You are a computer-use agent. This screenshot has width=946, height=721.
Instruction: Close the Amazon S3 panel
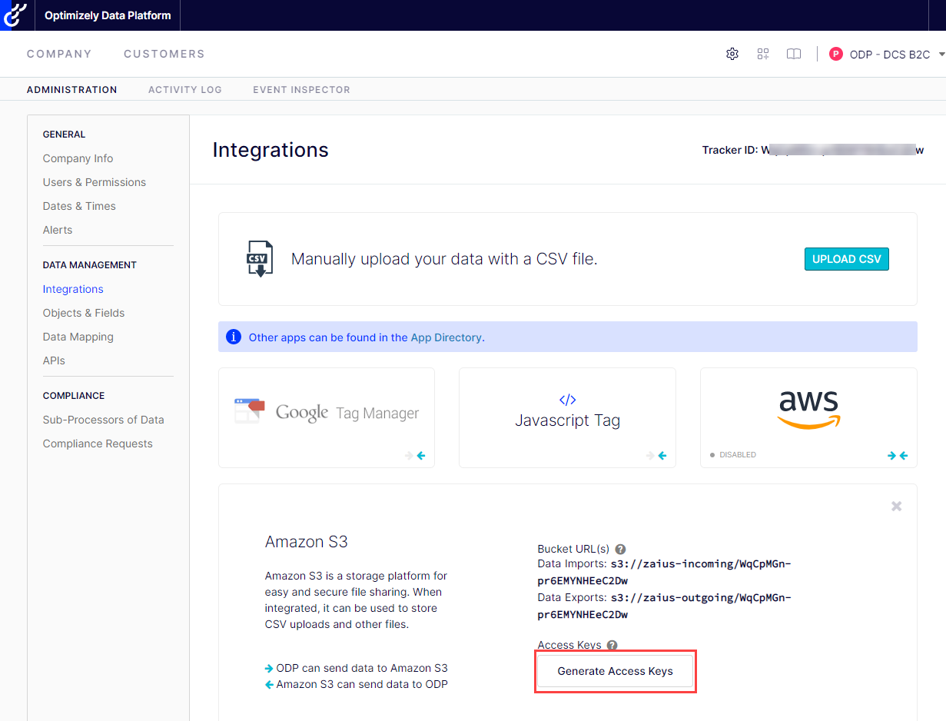896,507
